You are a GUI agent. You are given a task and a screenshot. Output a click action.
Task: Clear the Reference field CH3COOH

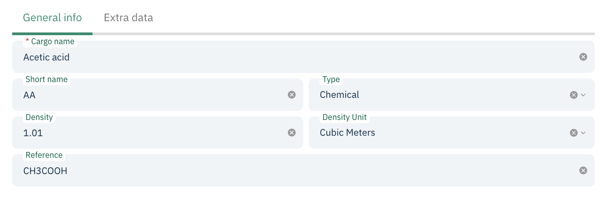tap(583, 170)
